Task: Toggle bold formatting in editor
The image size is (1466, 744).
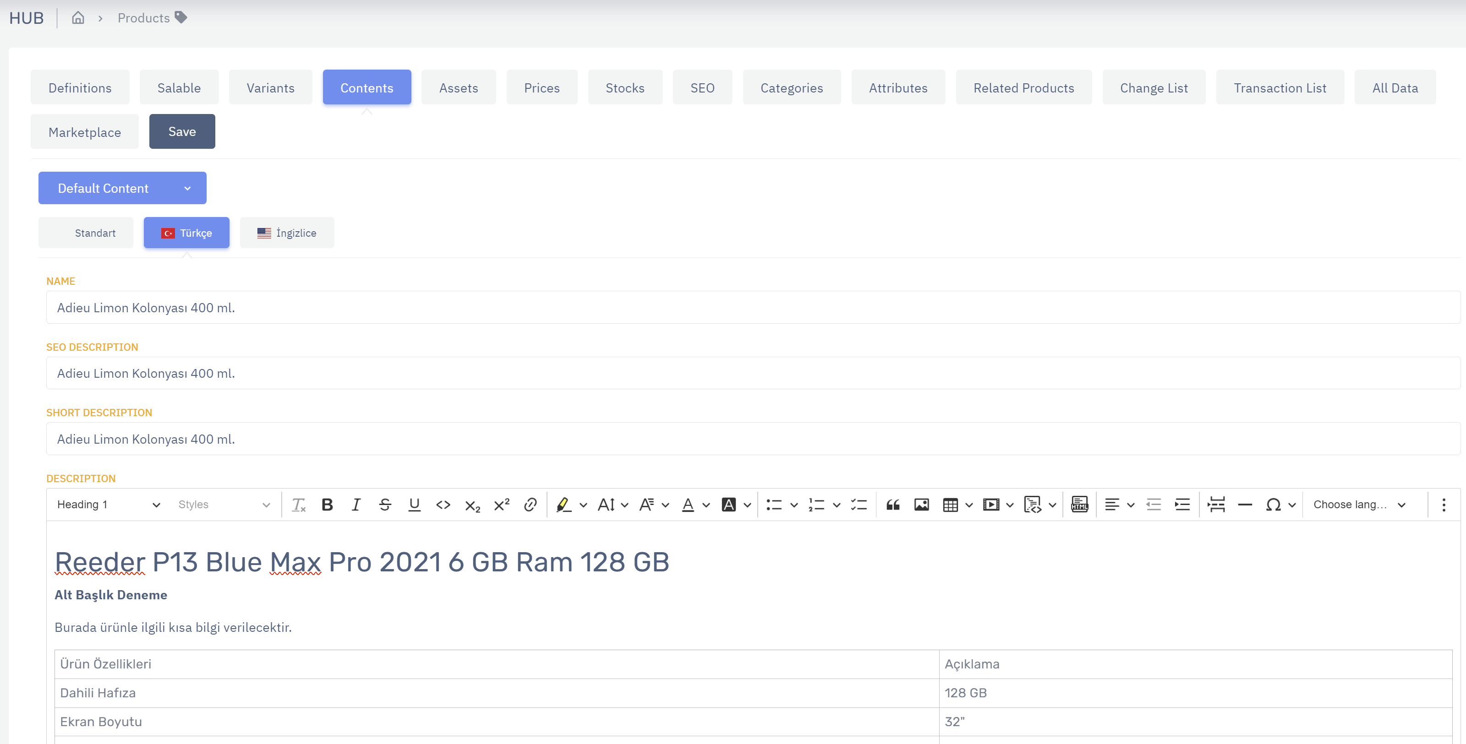Action: [327, 505]
